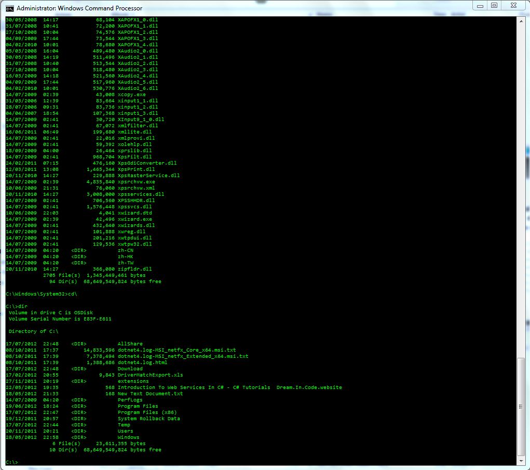Screen dimensions: 530x470
Task: Select the xpsrchvw.exe file name
Action: [x=136, y=182]
